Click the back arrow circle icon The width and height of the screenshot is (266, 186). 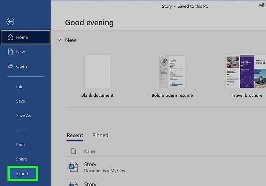click(x=10, y=22)
